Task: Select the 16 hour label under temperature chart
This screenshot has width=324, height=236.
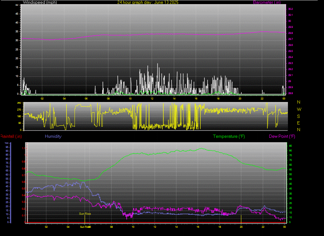Action: pyautogui.click(x=198, y=227)
